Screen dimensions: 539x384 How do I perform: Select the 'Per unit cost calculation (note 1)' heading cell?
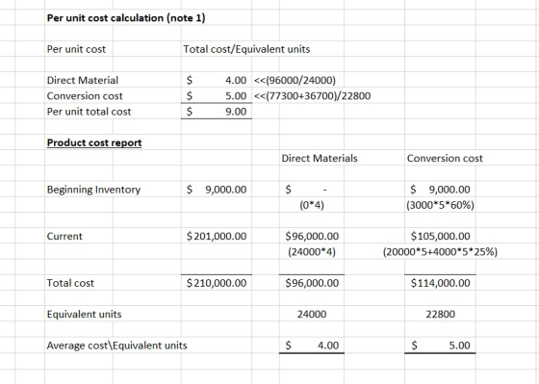[126, 18]
